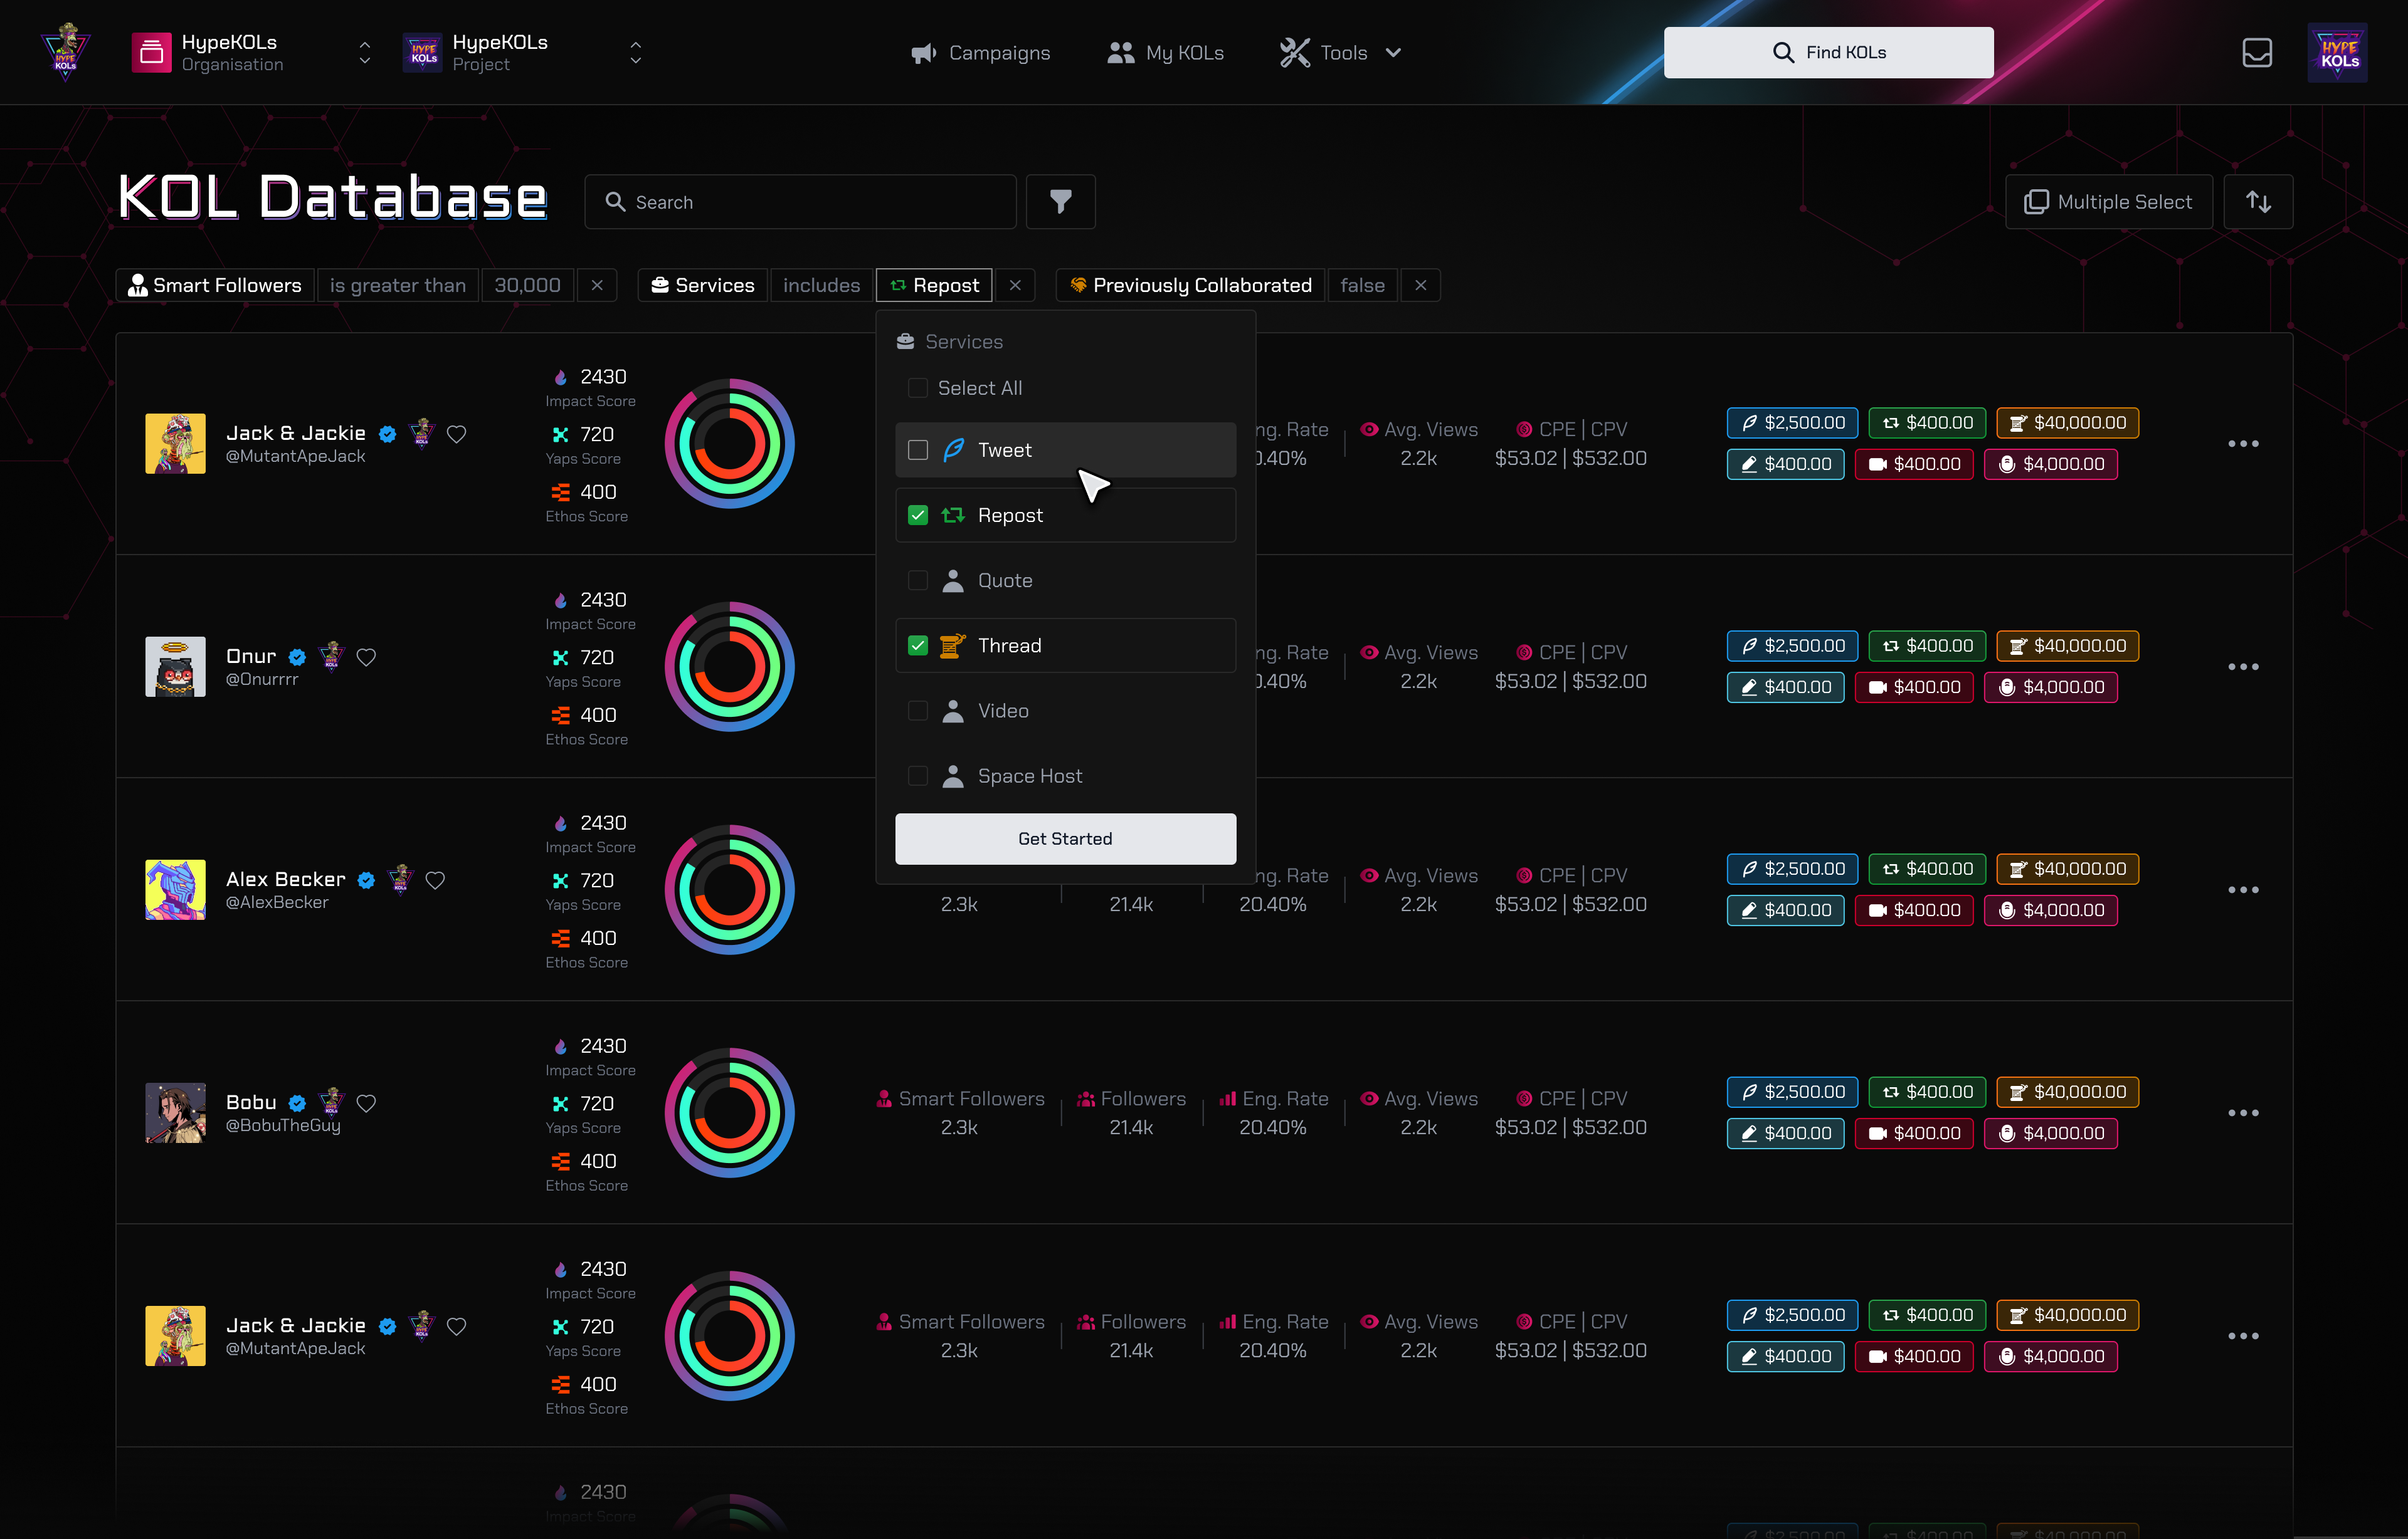Open the inbox tray icon
This screenshot has width=2408, height=1539.
(x=2257, y=52)
